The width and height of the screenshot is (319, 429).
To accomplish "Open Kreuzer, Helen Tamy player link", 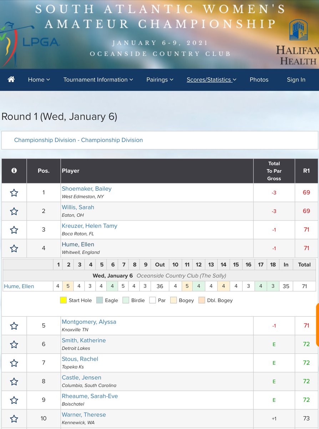I will pyautogui.click(x=90, y=226).
